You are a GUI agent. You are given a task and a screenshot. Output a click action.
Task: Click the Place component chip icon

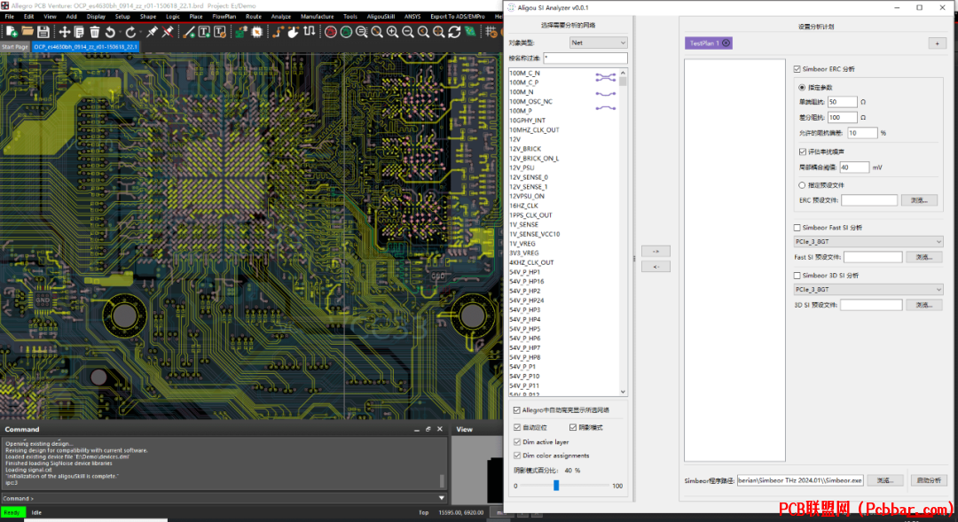pos(257,32)
